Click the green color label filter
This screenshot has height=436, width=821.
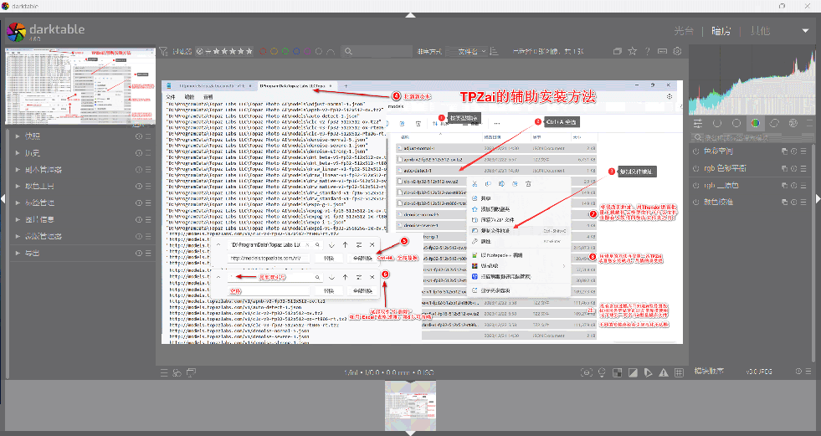pyautogui.click(x=285, y=51)
